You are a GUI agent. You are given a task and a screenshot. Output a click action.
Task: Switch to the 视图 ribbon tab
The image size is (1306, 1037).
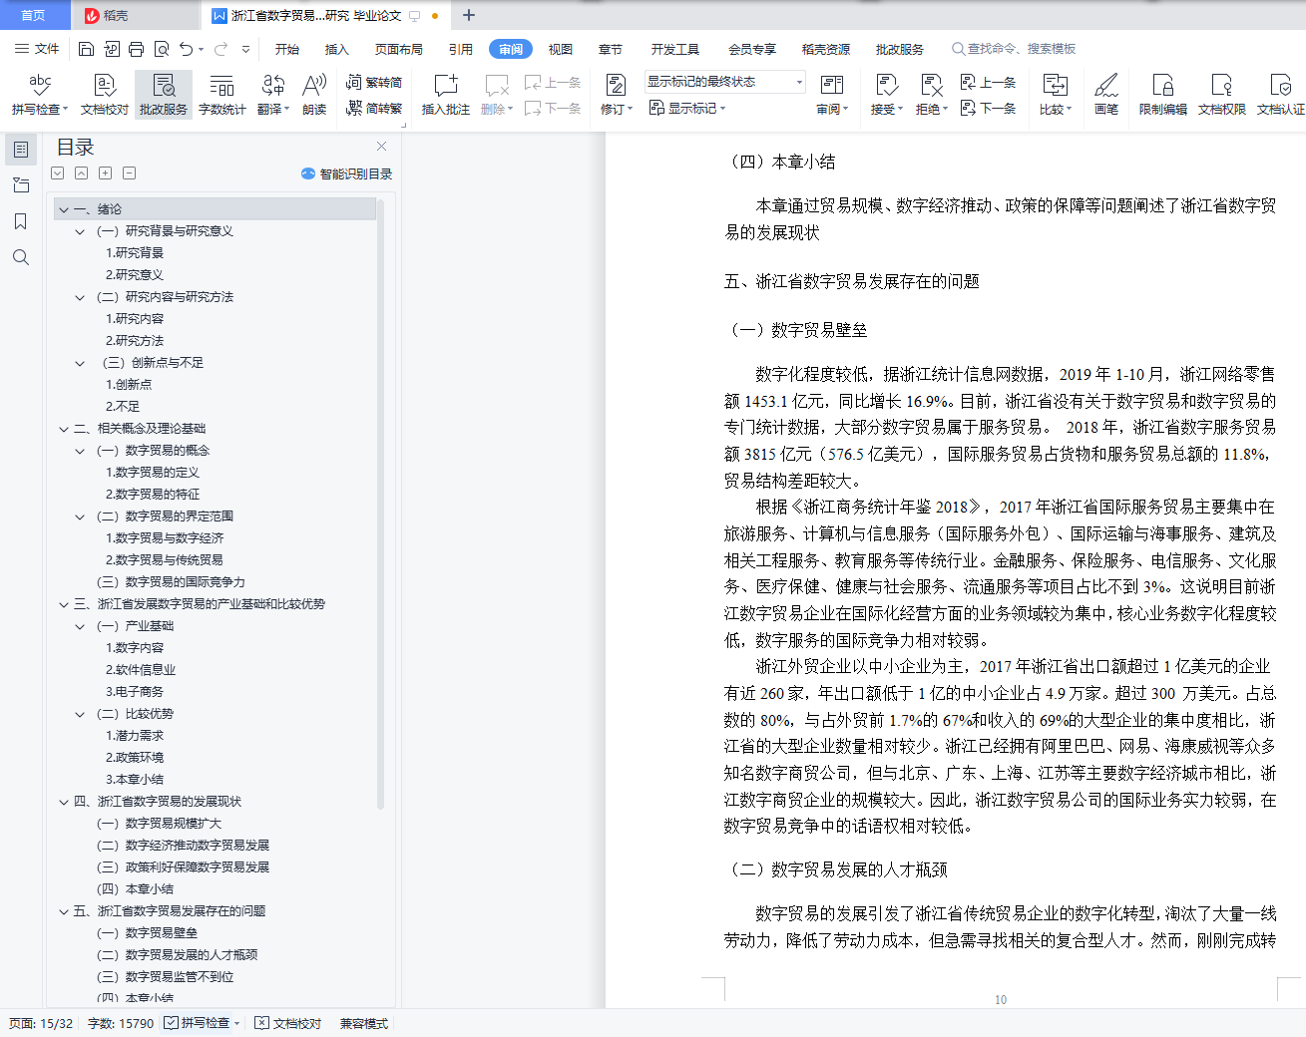pos(561,49)
